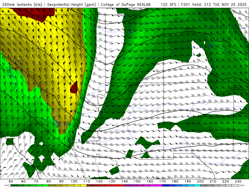Viewport: 249px width, 187px height.
Task: Click the legend label "60"
Action: point(23,181)
